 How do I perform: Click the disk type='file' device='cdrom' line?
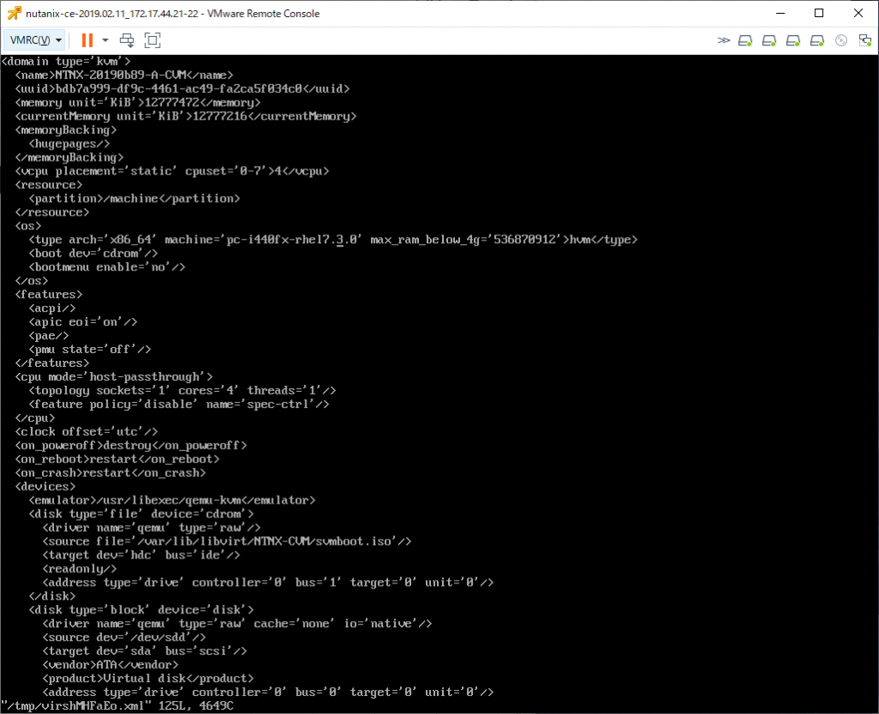click(142, 514)
